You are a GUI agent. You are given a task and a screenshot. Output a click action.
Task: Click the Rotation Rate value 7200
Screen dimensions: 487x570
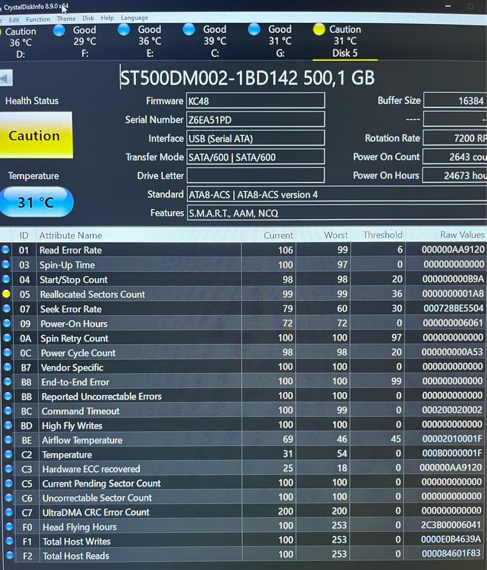pyautogui.click(x=455, y=138)
